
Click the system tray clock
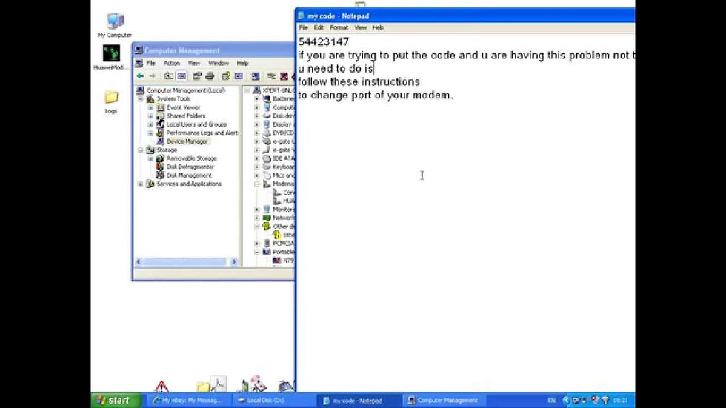621,400
